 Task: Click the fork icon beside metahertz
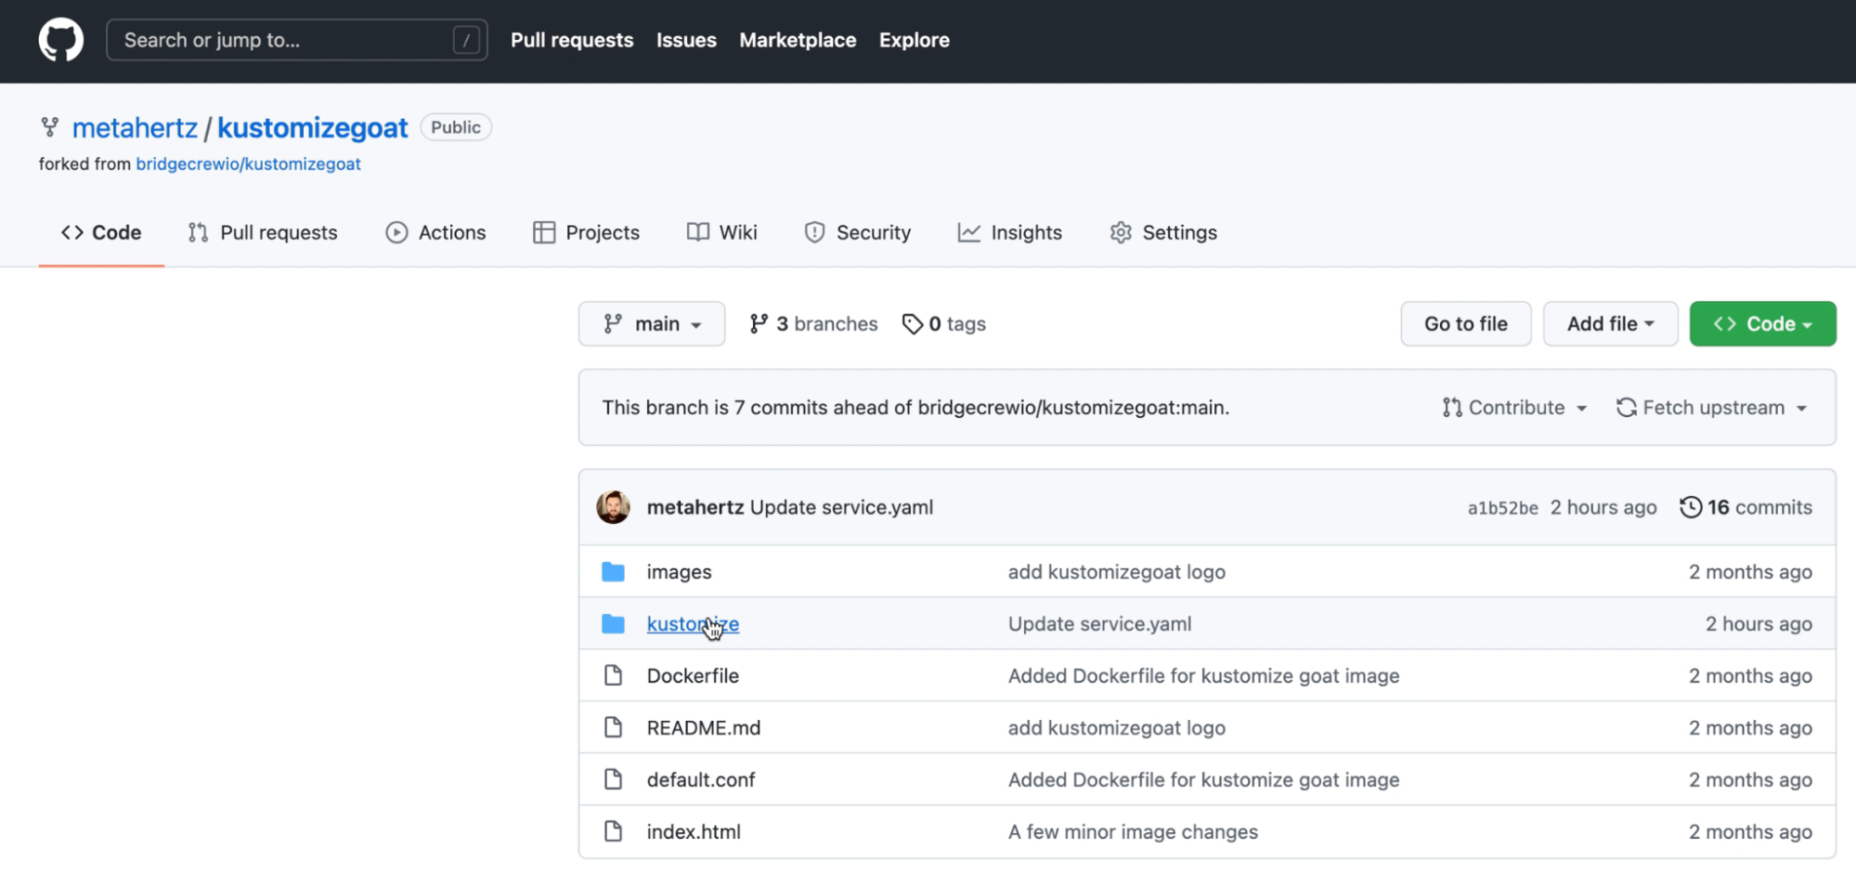(50, 127)
